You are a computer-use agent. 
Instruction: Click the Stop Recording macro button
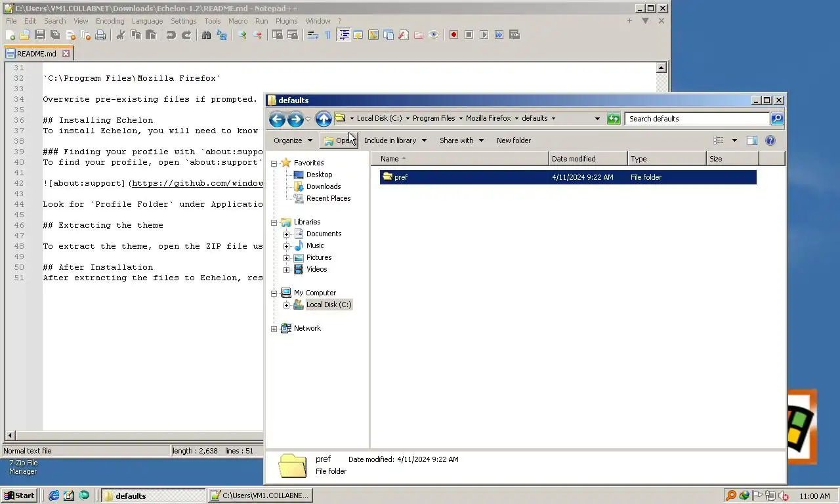point(469,35)
